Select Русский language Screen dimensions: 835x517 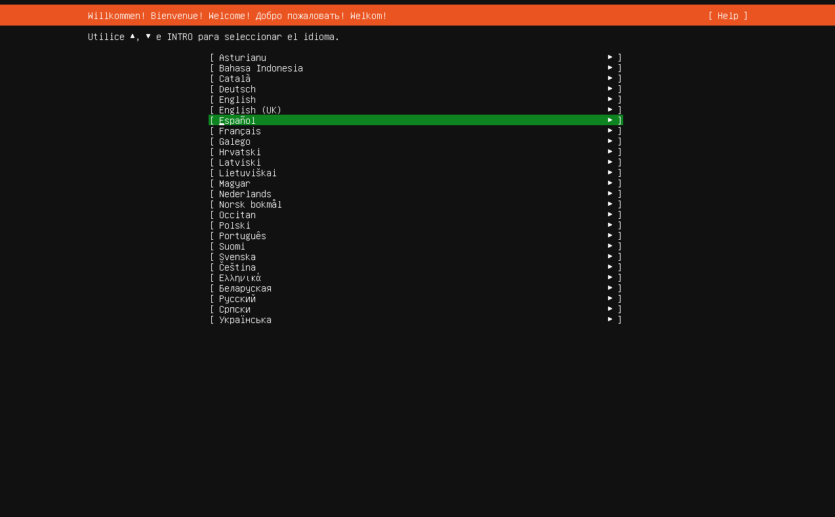pos(416,299)
